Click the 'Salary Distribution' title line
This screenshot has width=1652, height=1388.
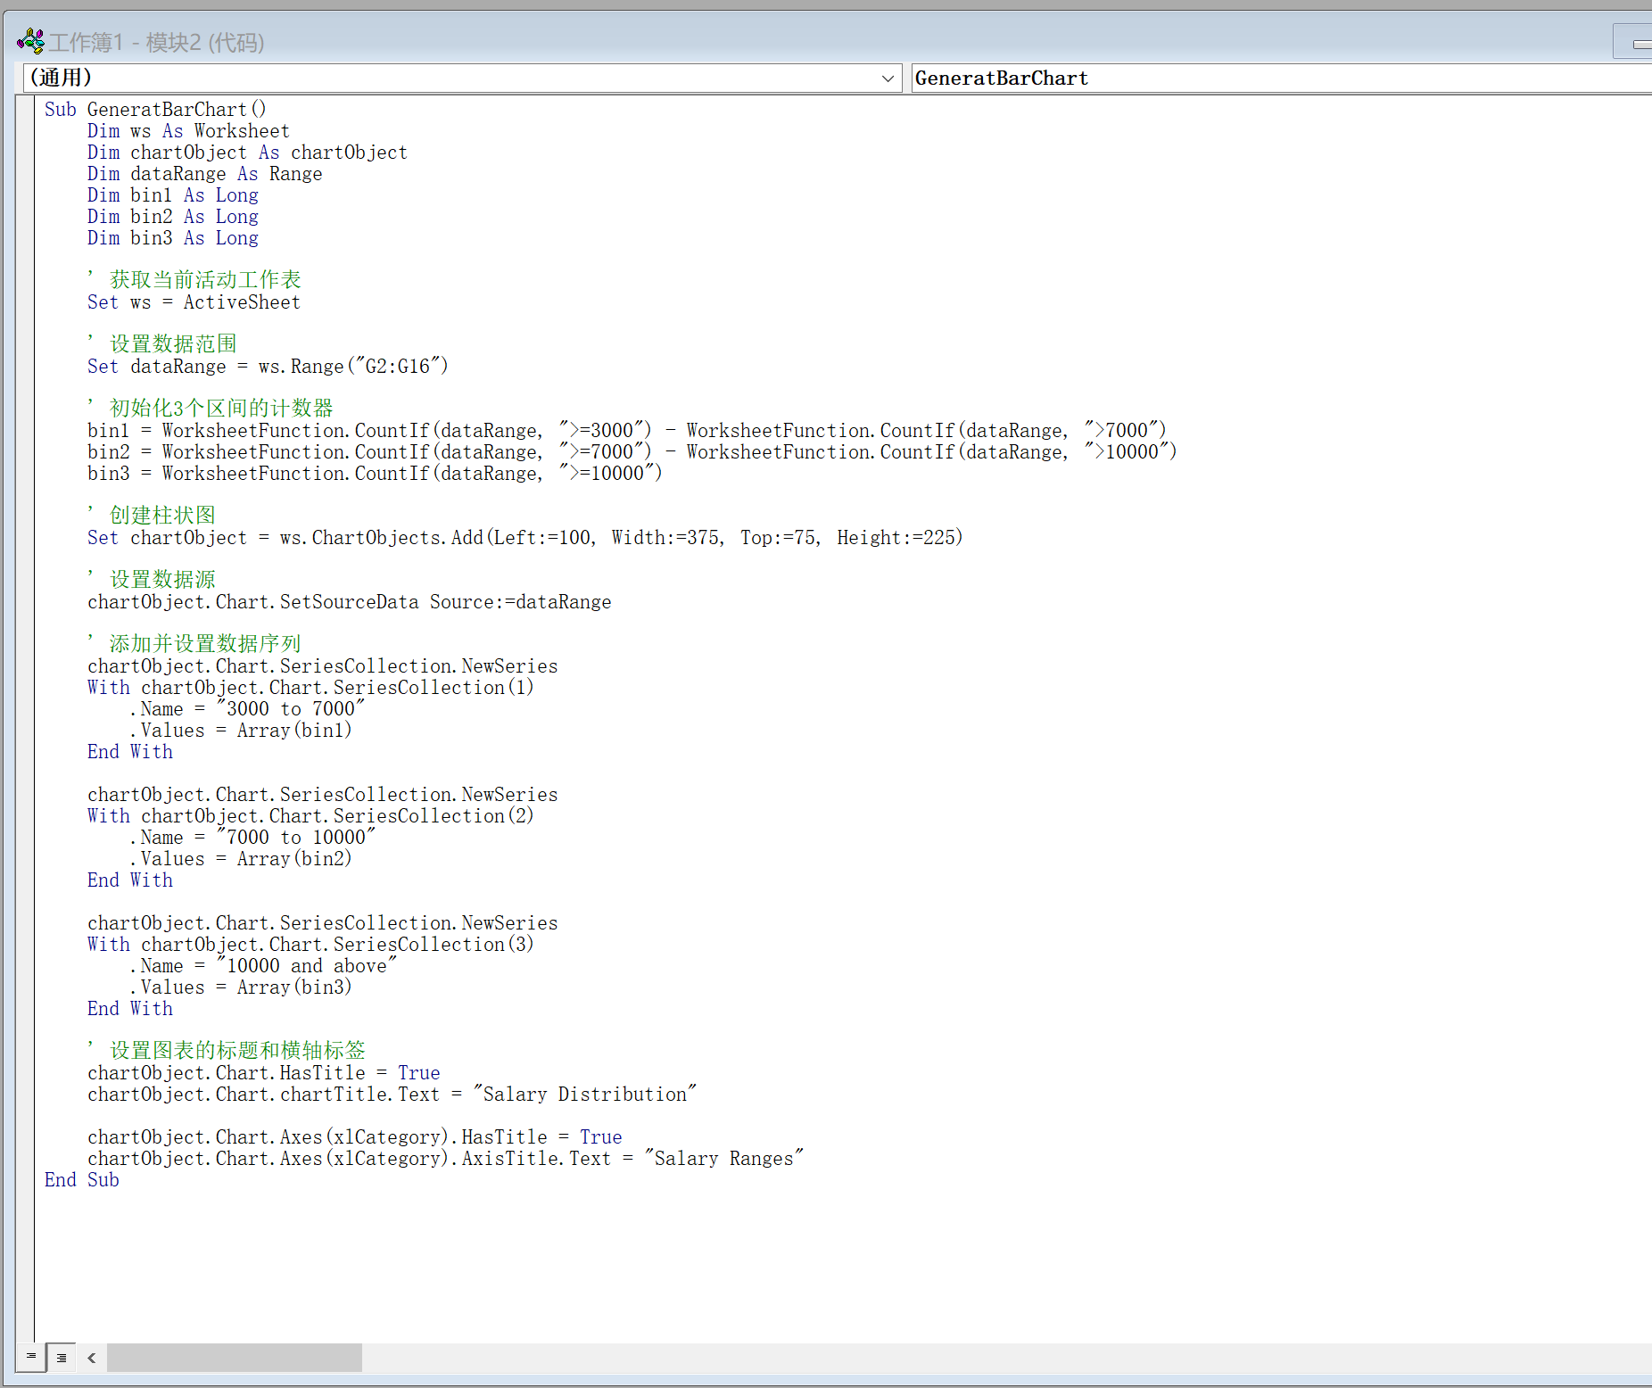[392, 1095]
